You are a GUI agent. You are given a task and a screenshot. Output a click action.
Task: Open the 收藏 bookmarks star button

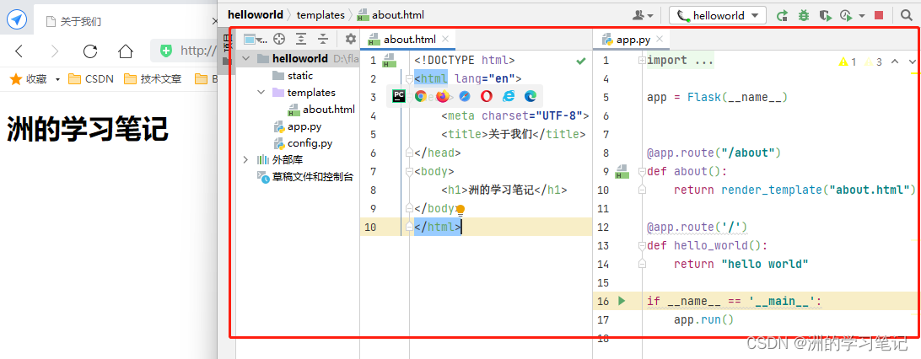(x=28, y=78)
